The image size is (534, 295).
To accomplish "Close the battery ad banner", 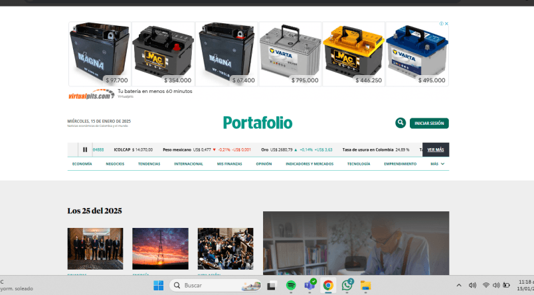I will 446,23.
